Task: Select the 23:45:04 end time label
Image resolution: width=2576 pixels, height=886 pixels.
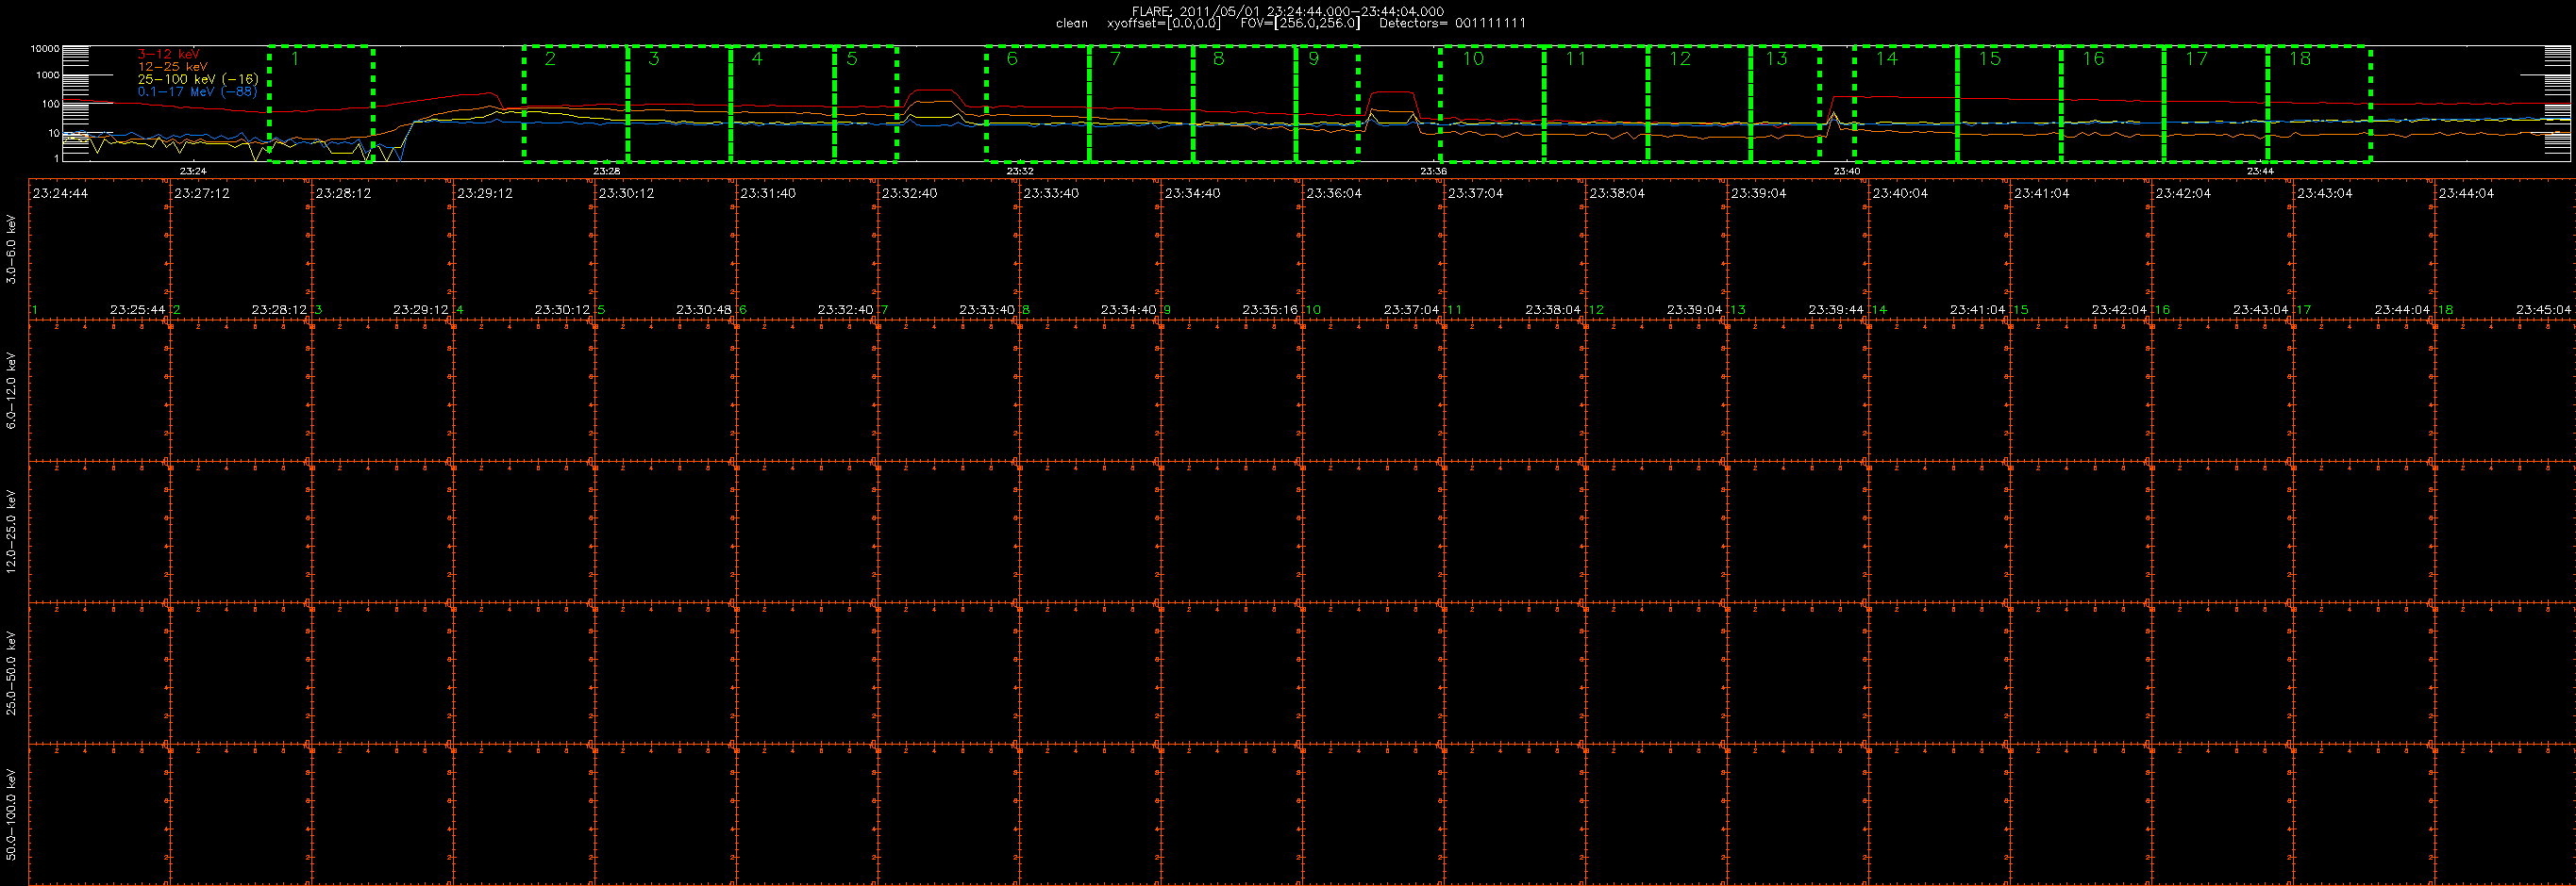Action: tap(2543, 310)
